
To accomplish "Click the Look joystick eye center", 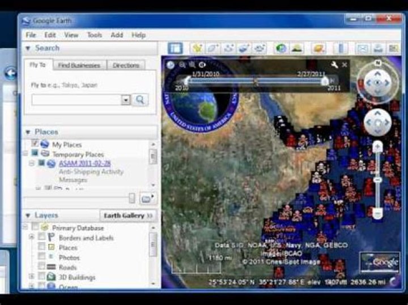I will [377, 83].
